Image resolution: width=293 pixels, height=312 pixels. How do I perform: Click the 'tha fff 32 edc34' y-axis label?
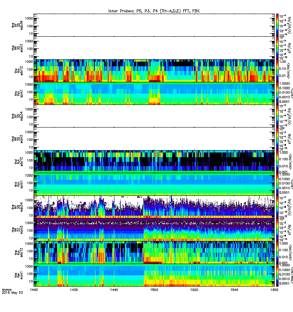click(x=17, y=25)
